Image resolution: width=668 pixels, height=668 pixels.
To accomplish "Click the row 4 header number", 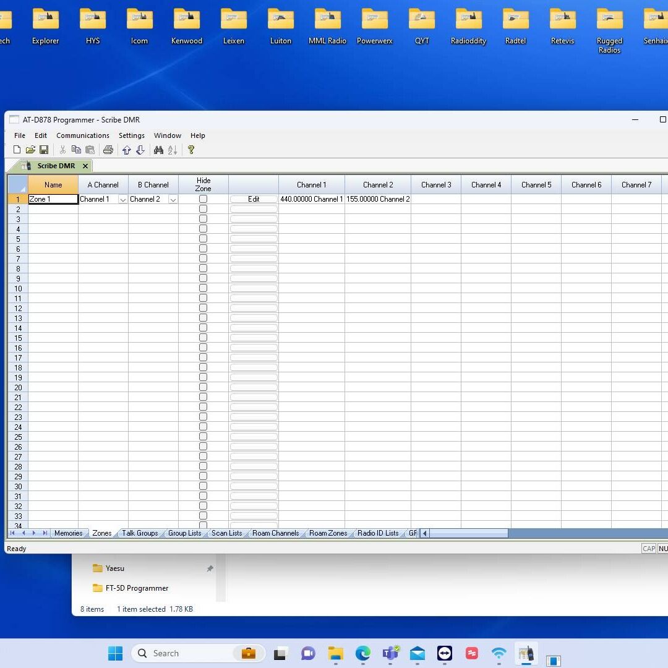I will pos(18,229).
